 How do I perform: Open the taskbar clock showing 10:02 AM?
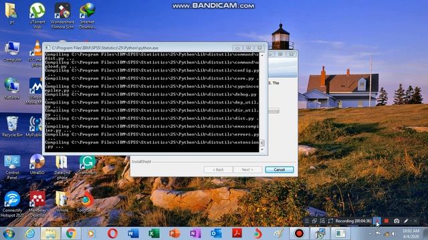click(x=411, y=233)
